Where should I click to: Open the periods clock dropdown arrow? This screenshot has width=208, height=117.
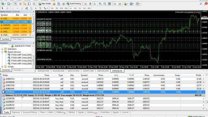[x=134, y=4]
